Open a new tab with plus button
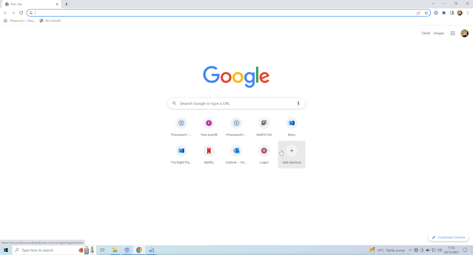 coord(66,4)
